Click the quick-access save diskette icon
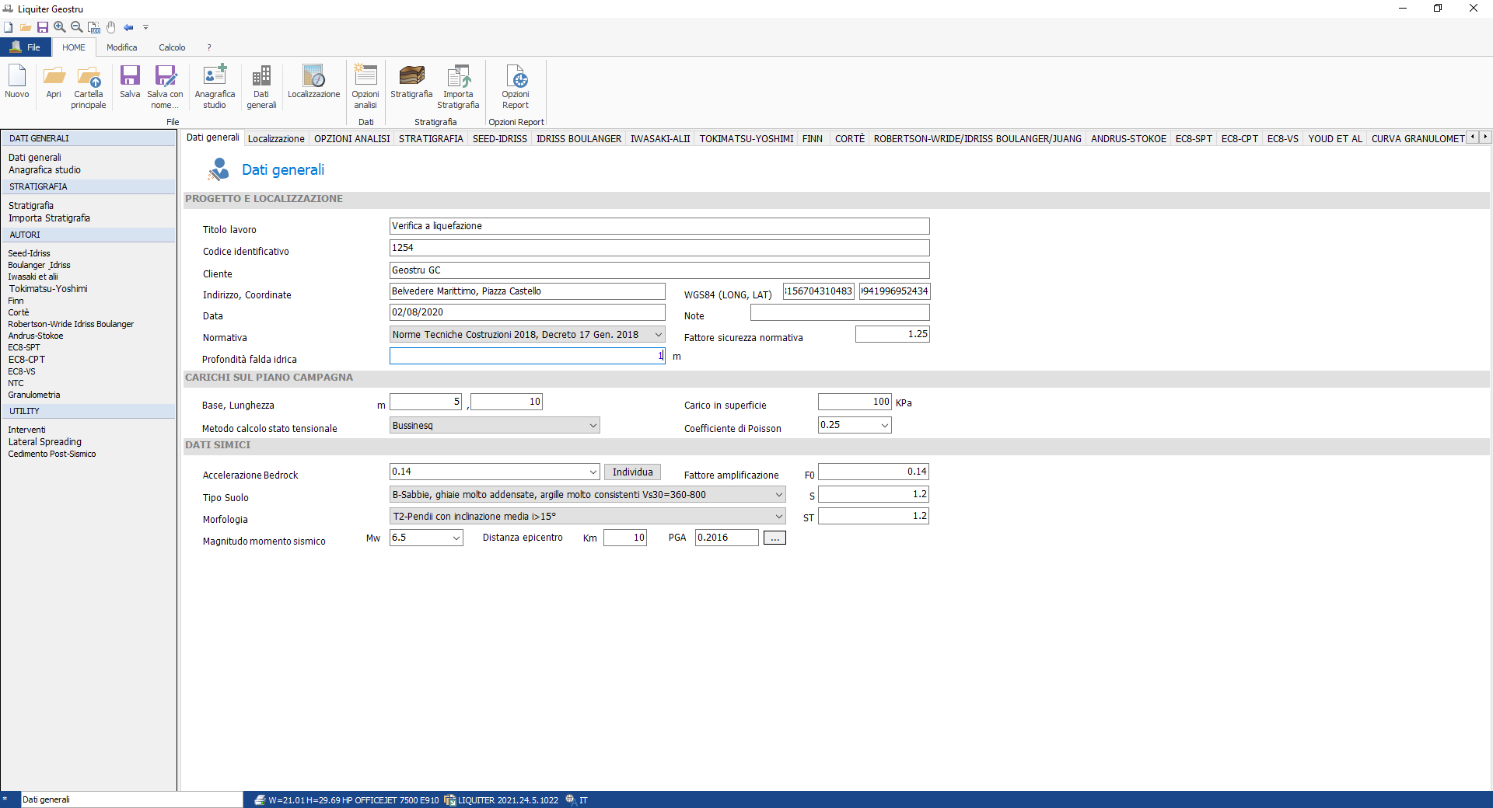Image resolution: width=1493 pixels, height=808 pixels. pyautogui.click(x=43, y=27)
